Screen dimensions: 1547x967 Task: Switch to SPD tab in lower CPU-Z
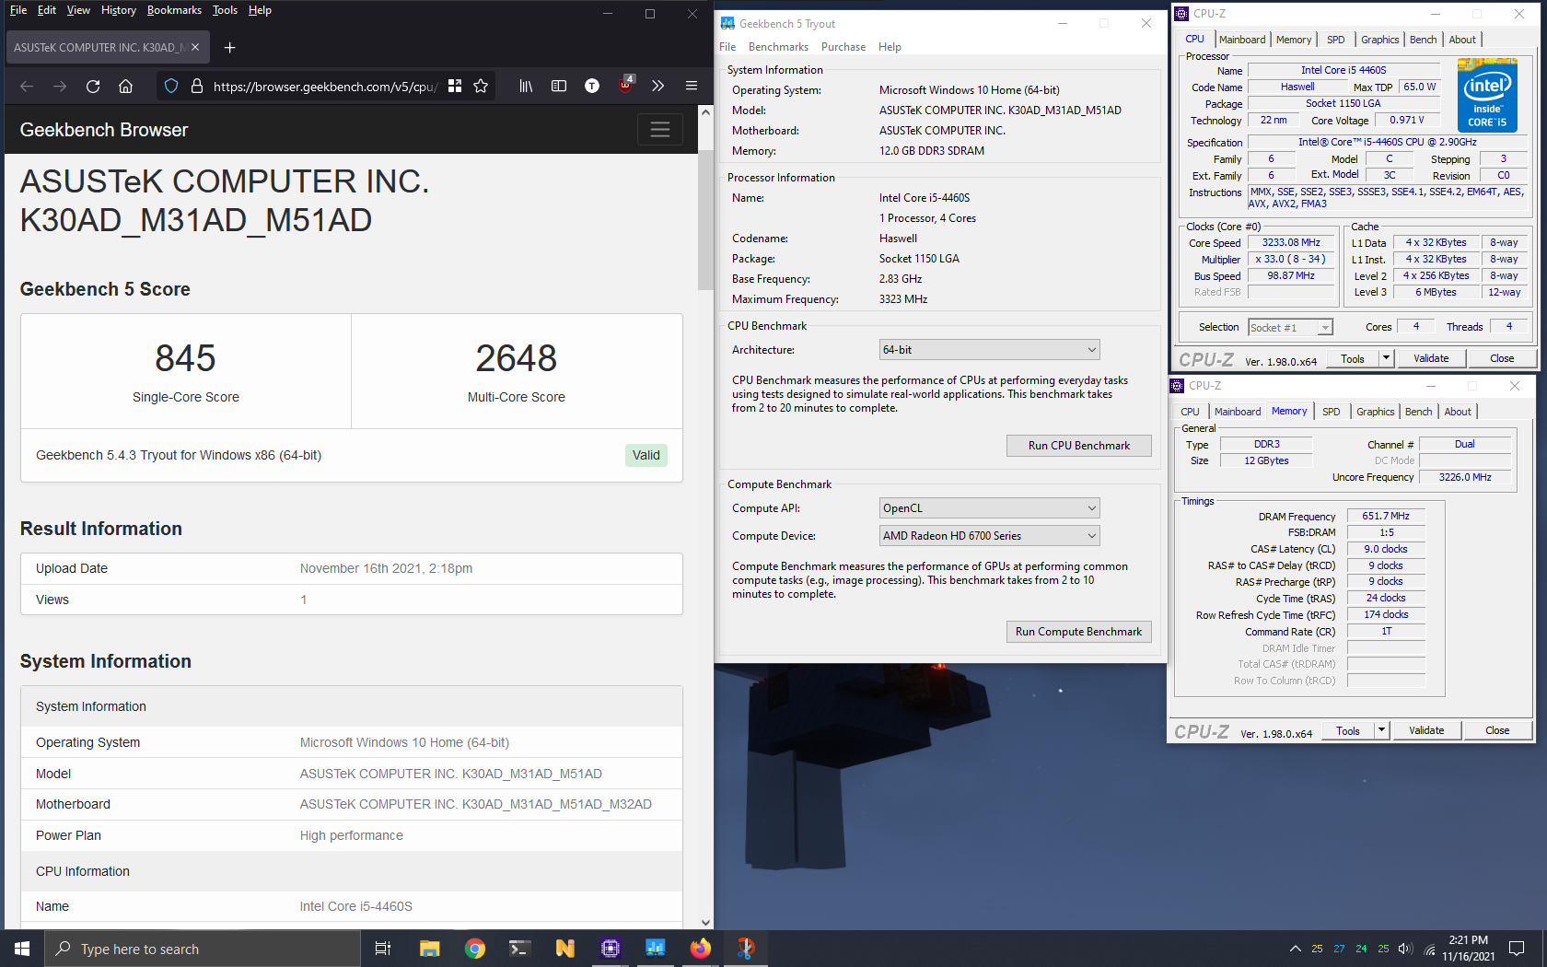(x=1332, y=412)
